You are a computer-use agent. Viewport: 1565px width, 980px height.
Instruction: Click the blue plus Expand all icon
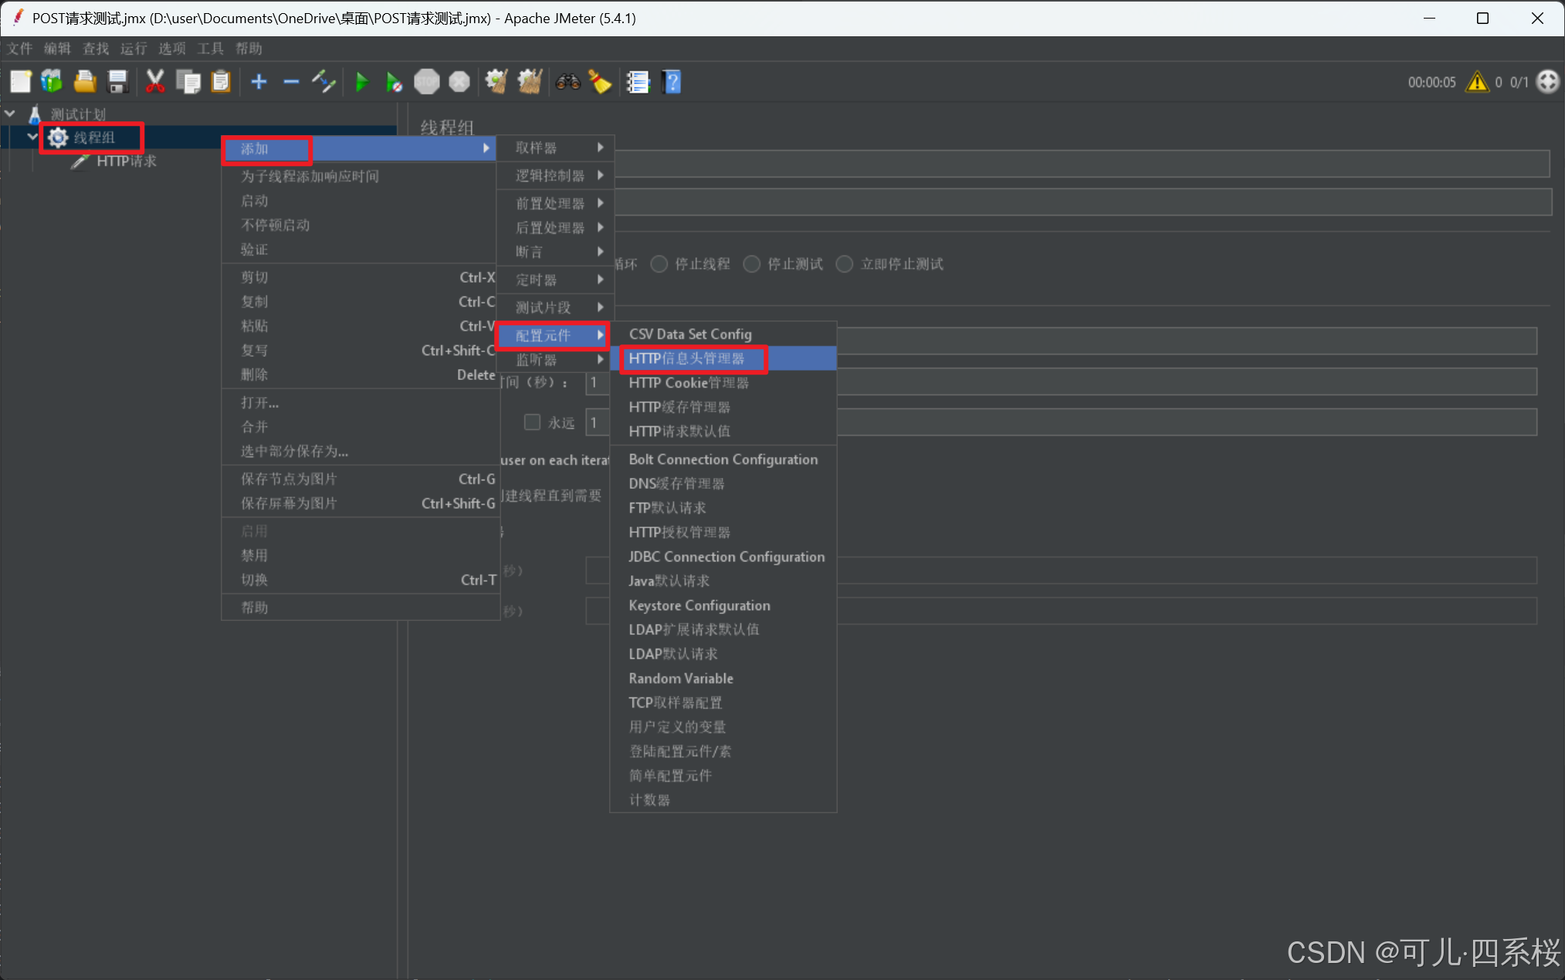(259, 82)
